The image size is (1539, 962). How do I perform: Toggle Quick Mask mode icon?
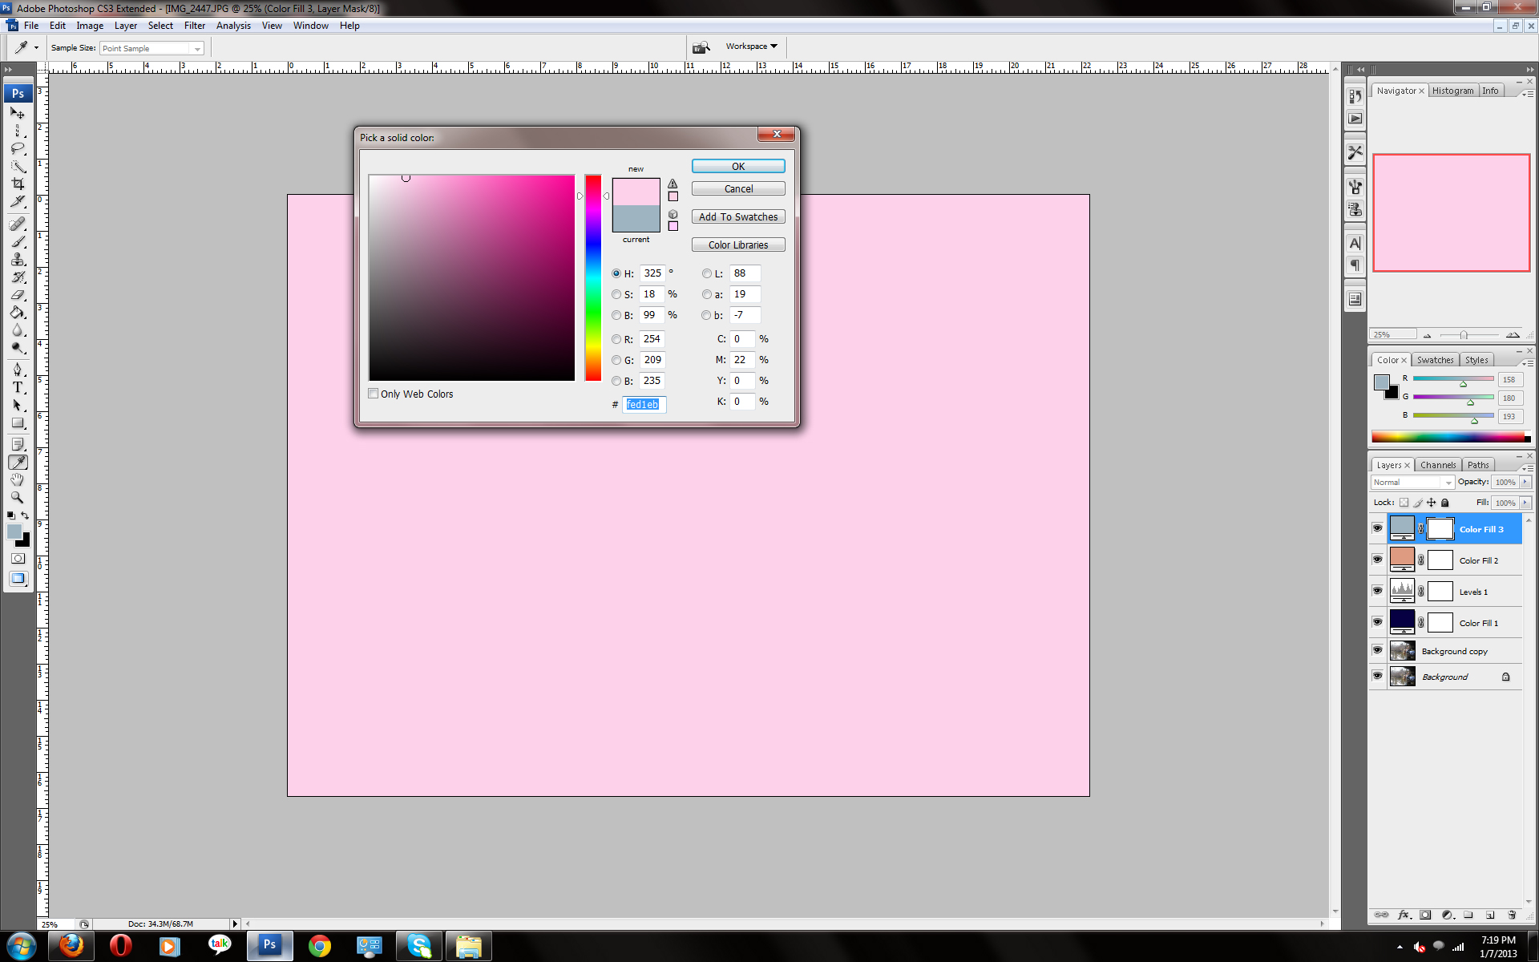18,559
